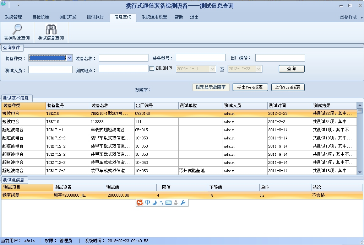Viewport: 364px width, 245px height.
Task: Click the 查询 button
Action: [291, 69]
